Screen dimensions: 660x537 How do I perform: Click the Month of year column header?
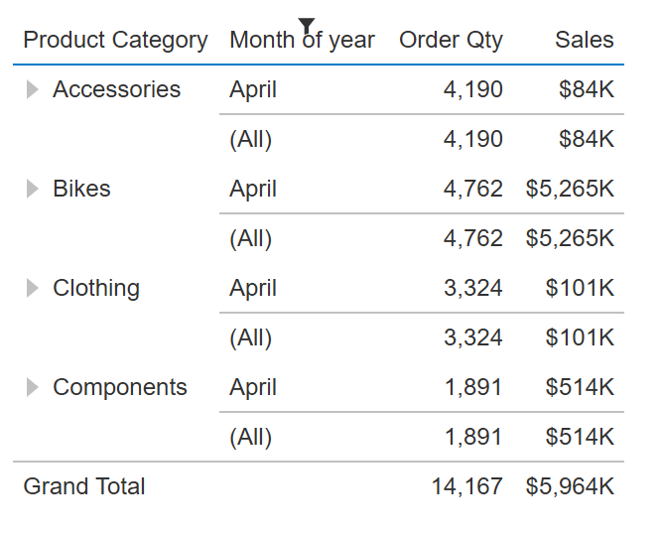pyautogui.click(x=302, y=42)
